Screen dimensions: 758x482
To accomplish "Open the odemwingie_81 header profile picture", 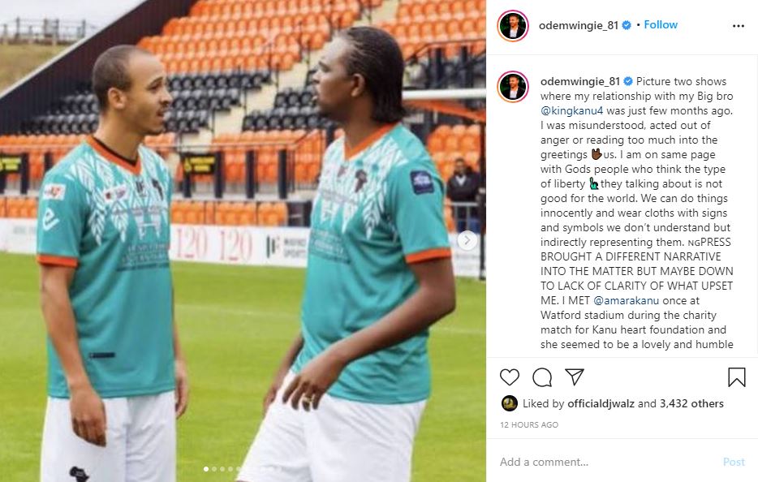I will 512,26.
